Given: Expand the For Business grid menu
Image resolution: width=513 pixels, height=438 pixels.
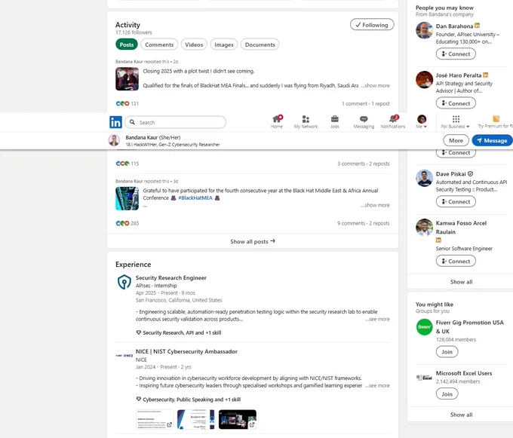Looking at the screenshot, I should [x=456, y=121].
